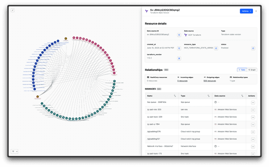Open the 0 resources incoming edges link

pos(182,81)
